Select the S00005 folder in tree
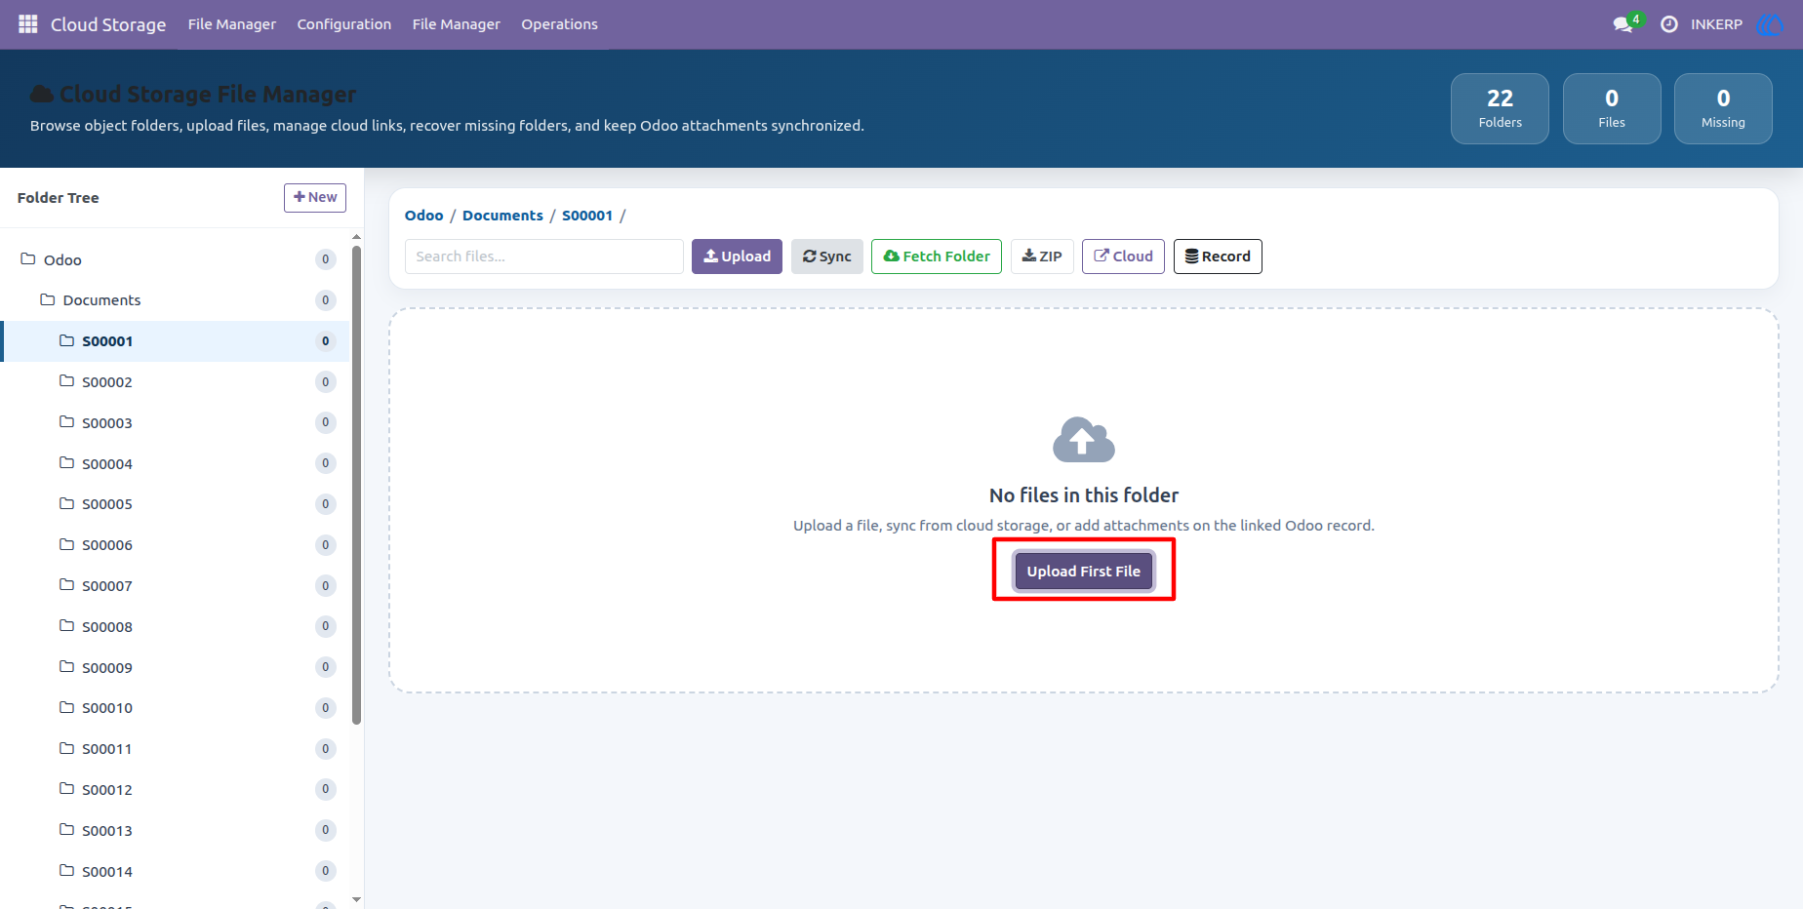 click(x=176, y=504)
